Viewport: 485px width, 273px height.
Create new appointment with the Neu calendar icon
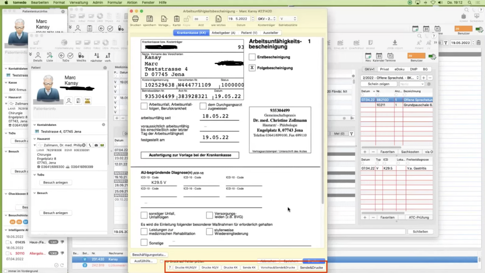368,56
